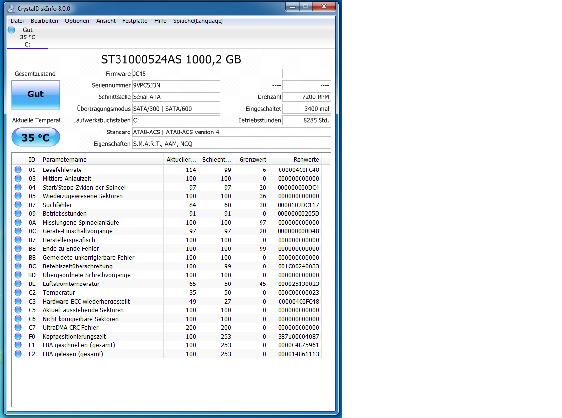Open the Ansicht menu

click(106, 21)
